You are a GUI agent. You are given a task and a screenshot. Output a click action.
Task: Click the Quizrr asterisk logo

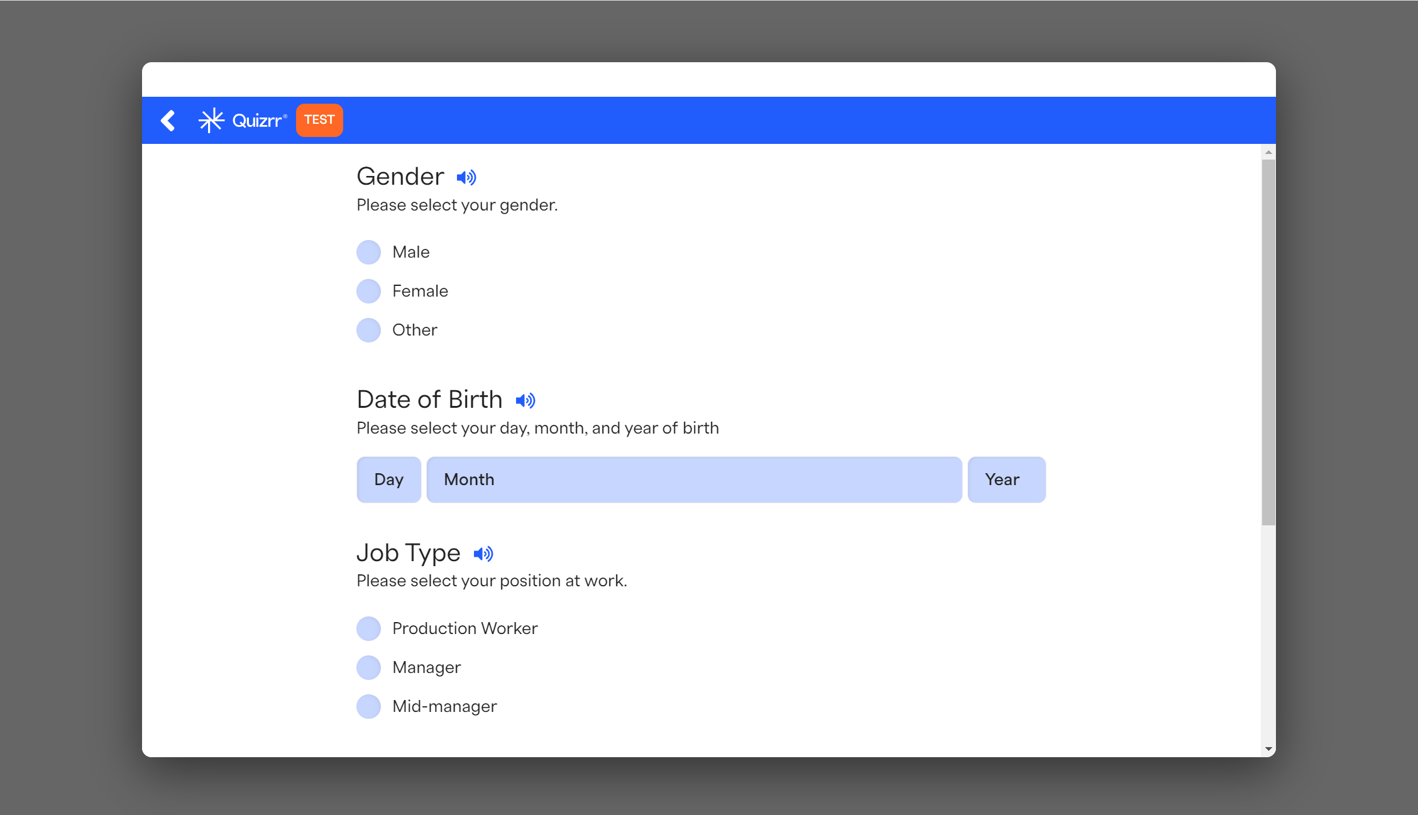click(x=211, y=120)
